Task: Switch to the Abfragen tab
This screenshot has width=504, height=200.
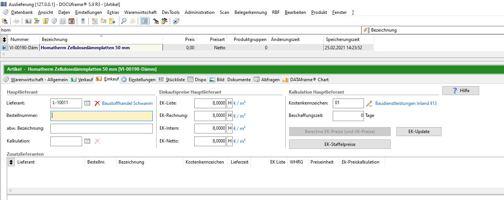Action: click(266, 80)
